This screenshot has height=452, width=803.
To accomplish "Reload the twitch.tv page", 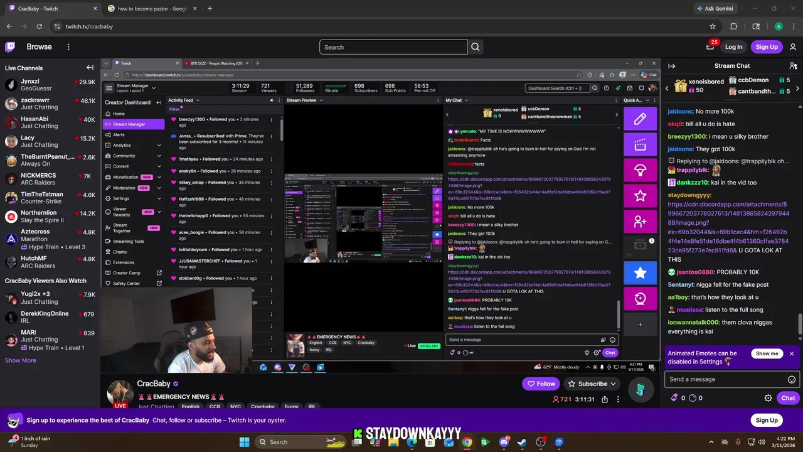I will coord(39,26).
